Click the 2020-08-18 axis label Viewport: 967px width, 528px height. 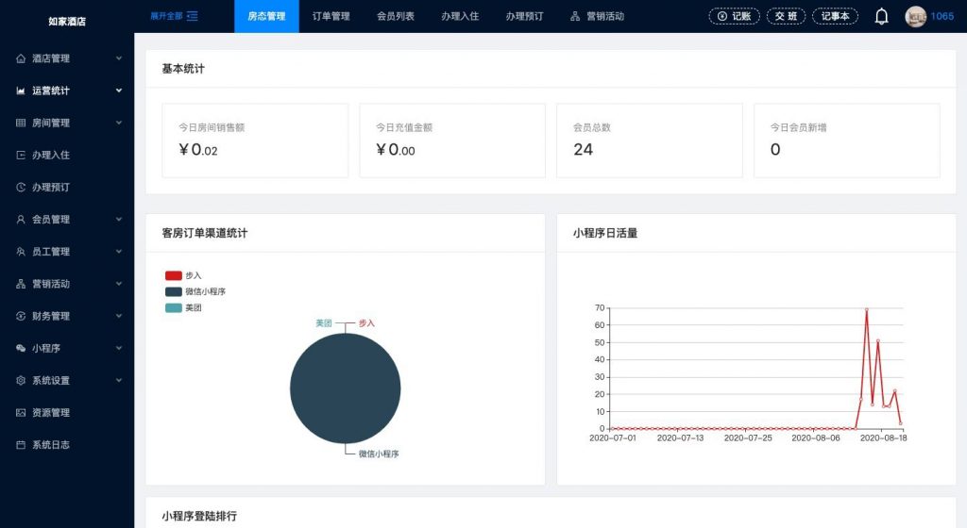tap(883, 438)
